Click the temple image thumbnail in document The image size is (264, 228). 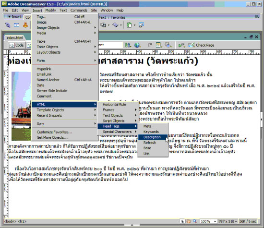(21, 106)
